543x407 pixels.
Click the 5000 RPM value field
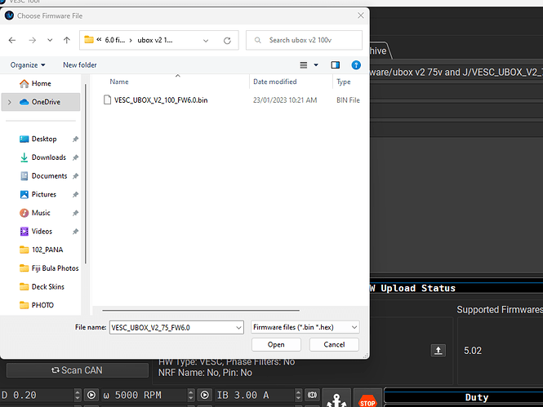pyautogui.click(x=144, y=395)
